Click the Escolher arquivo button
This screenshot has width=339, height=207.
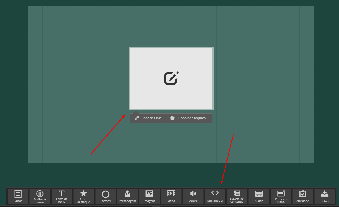pos(189,118)
